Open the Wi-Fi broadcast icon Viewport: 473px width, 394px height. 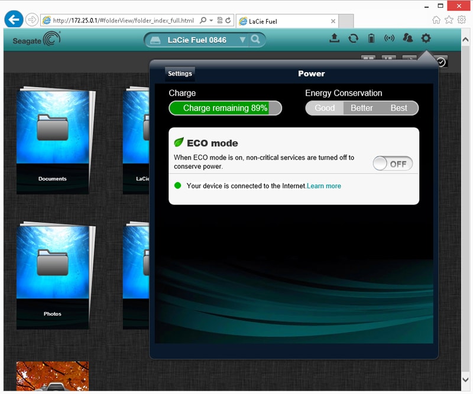pyautogui.click(x=389, y=38)
